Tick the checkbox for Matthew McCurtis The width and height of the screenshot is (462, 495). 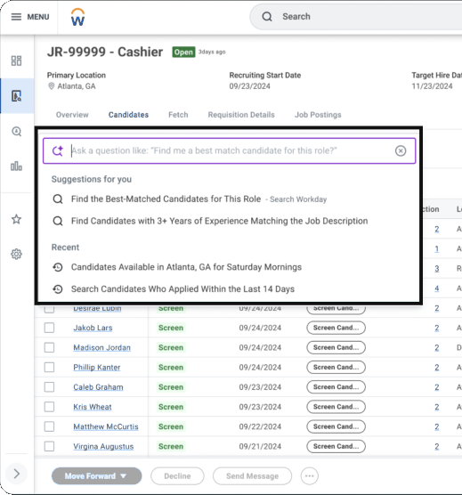pos(49,426)
